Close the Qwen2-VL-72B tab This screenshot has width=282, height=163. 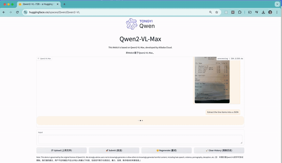tap(57, 4)
